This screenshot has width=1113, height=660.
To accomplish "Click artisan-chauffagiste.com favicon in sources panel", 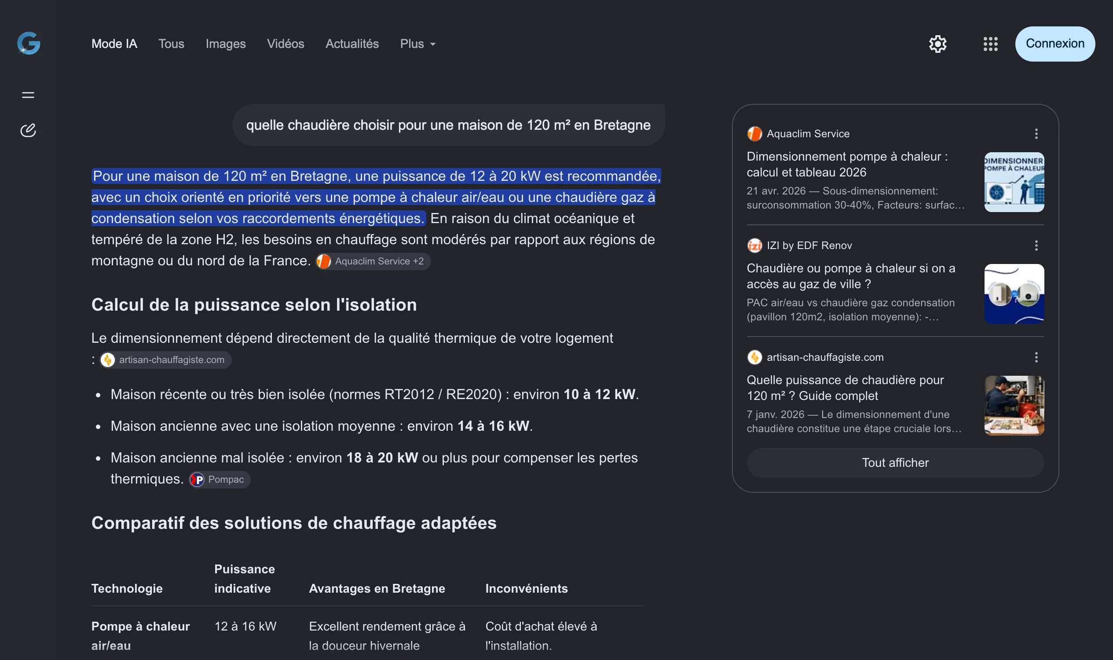I will 754,357.
